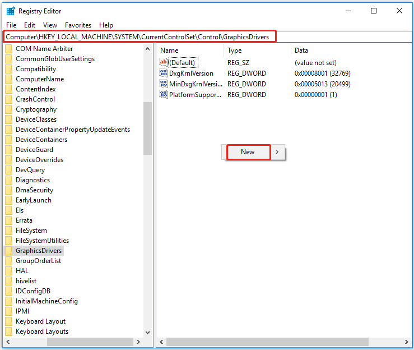Click the folder icon of Keyboard Layout
Viewport: 414px width, 350px height.
click(x=9, y=321)
